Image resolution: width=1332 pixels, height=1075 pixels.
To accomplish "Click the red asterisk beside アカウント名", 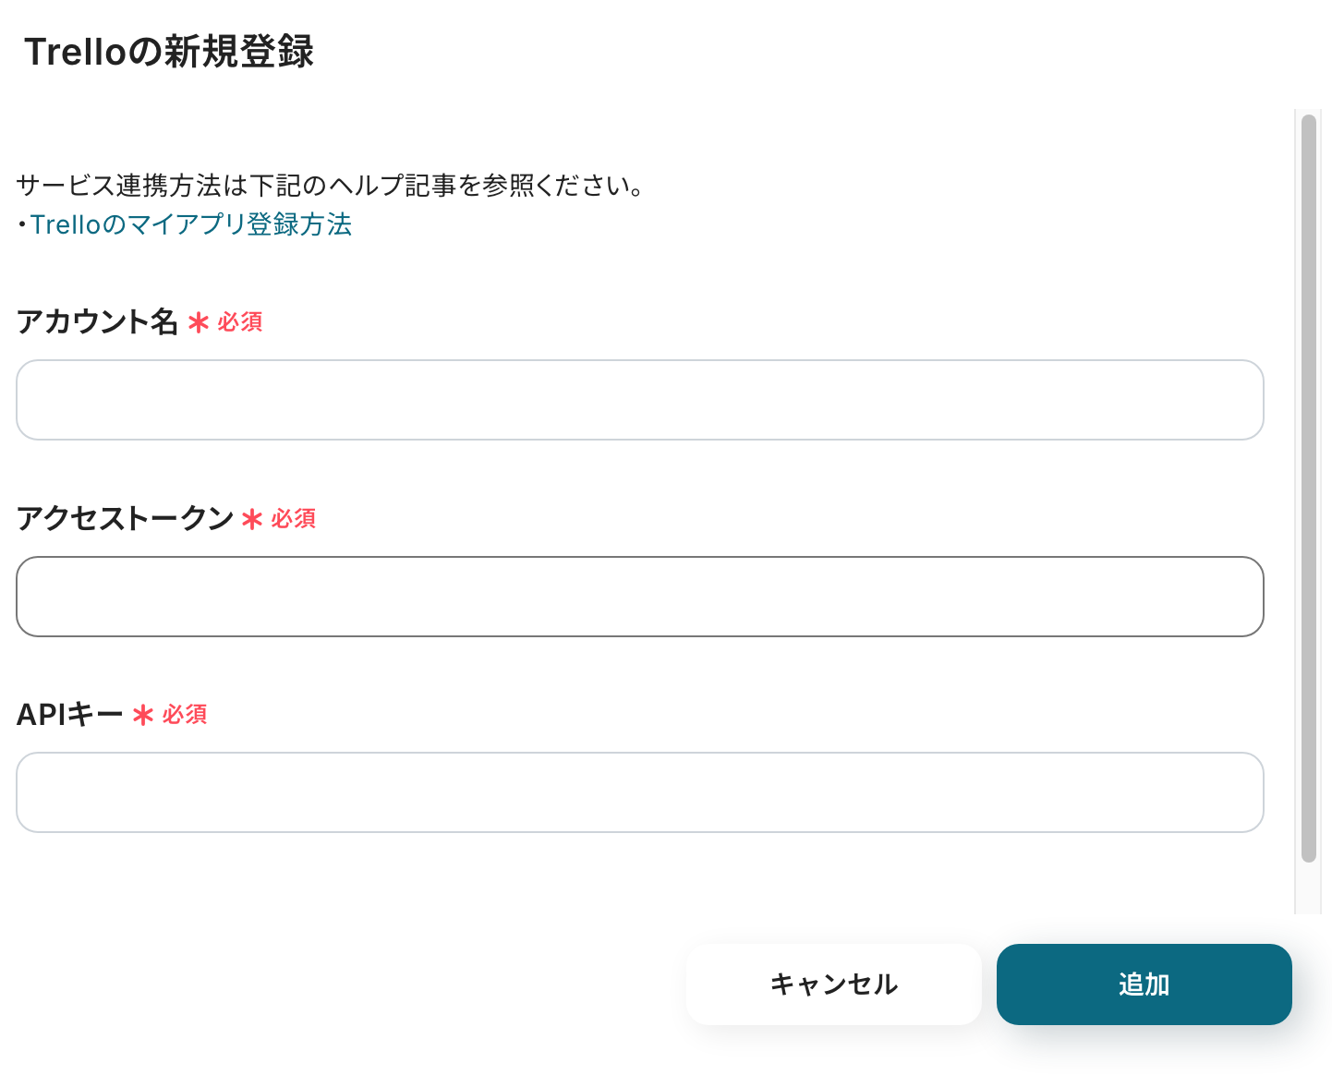I will tap(198, 323).
